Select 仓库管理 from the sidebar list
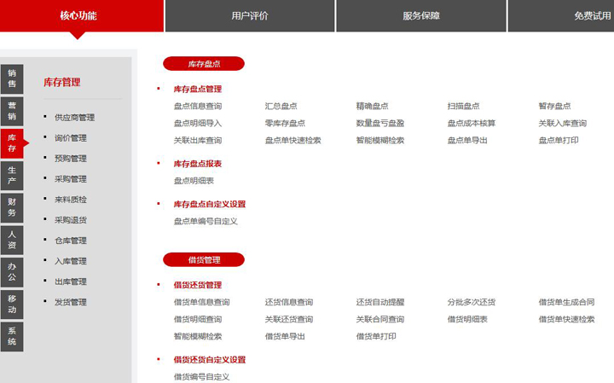The height and width of the screenshot is (383, 614). pyautogui.click(x=70, y=241)
